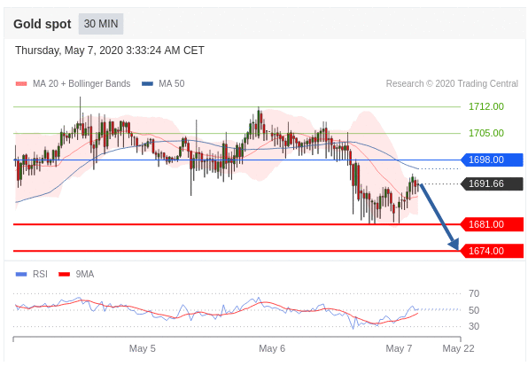Select the 1698.00 blue pivot price tag
This screenshot has height=366, width=528.
pyautogui.click(x=492, y=160)
